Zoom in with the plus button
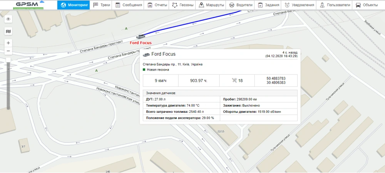385x173 pixels. 8,43
